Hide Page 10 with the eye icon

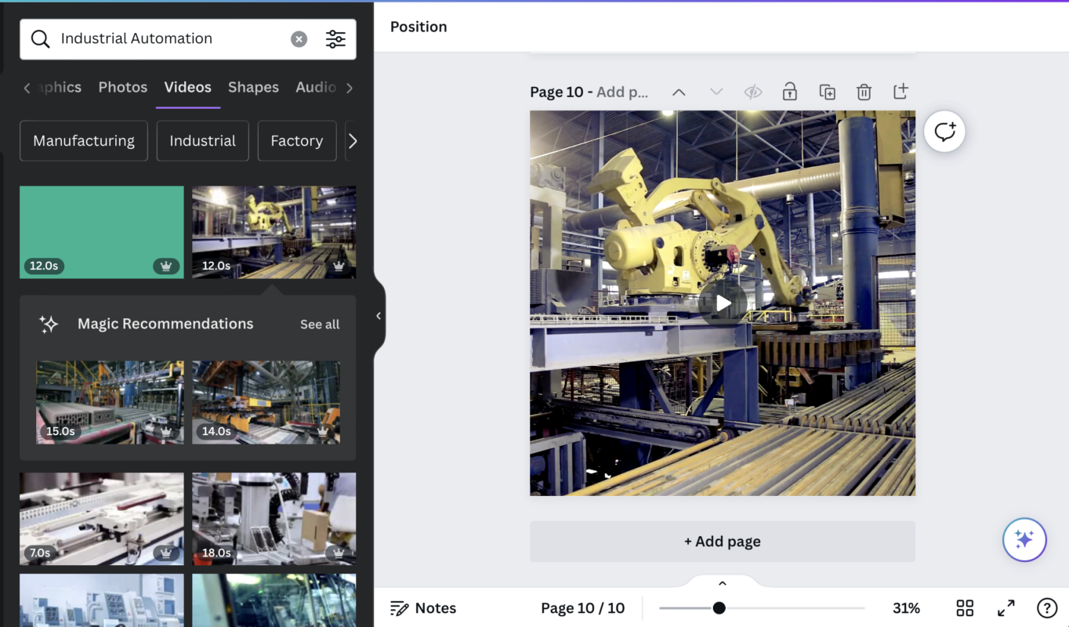(752, 92)
